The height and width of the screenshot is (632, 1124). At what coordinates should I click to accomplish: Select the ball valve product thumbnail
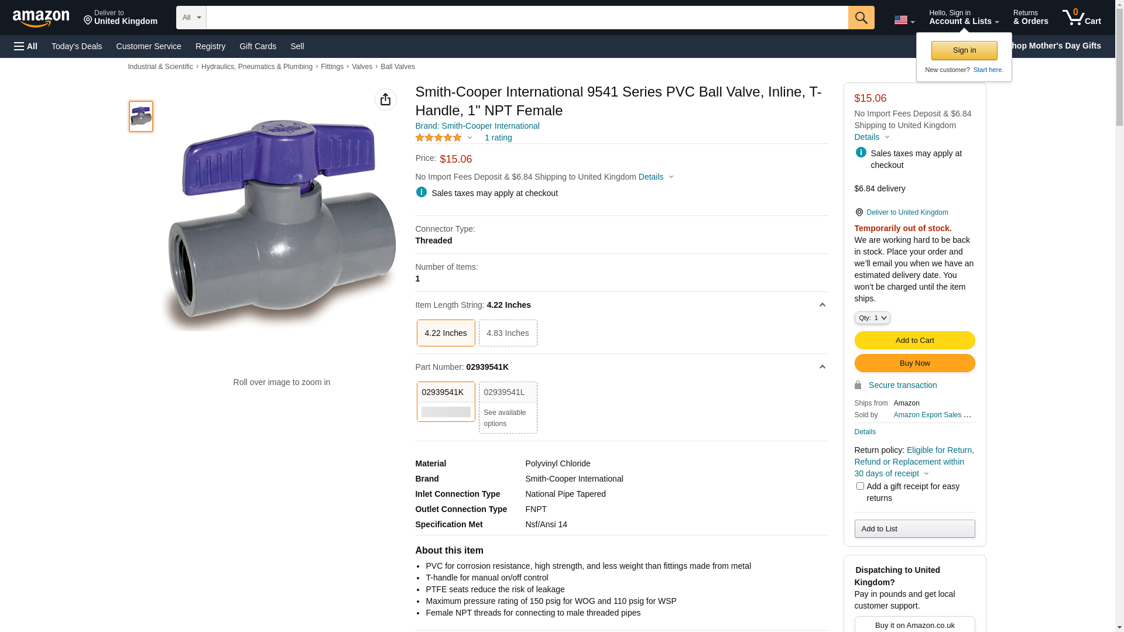141,116
